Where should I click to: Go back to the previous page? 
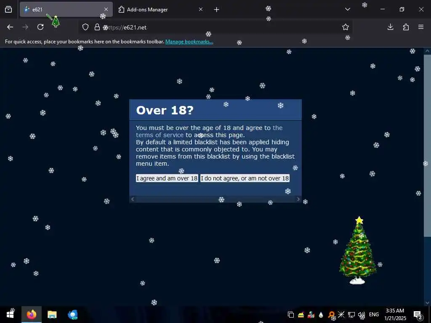pos(10,27)
